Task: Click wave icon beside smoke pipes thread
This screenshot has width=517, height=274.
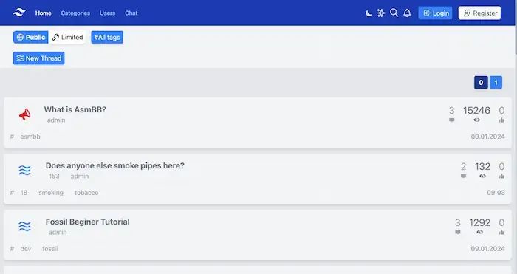Action: point(24,171)
